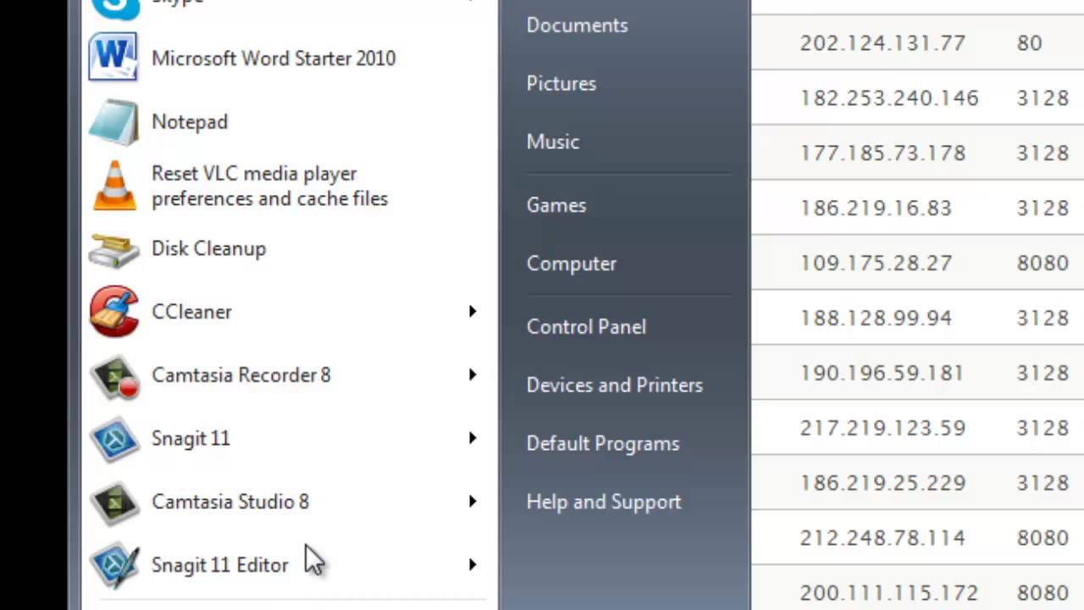Screen dimensions: 1084x610
Task: Select the Notepad program label
Action: 190,122
